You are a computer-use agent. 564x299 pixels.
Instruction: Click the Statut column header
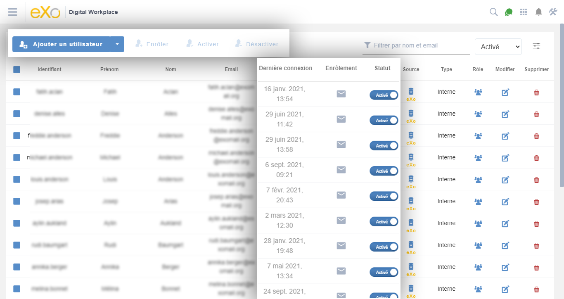[383, 68]
